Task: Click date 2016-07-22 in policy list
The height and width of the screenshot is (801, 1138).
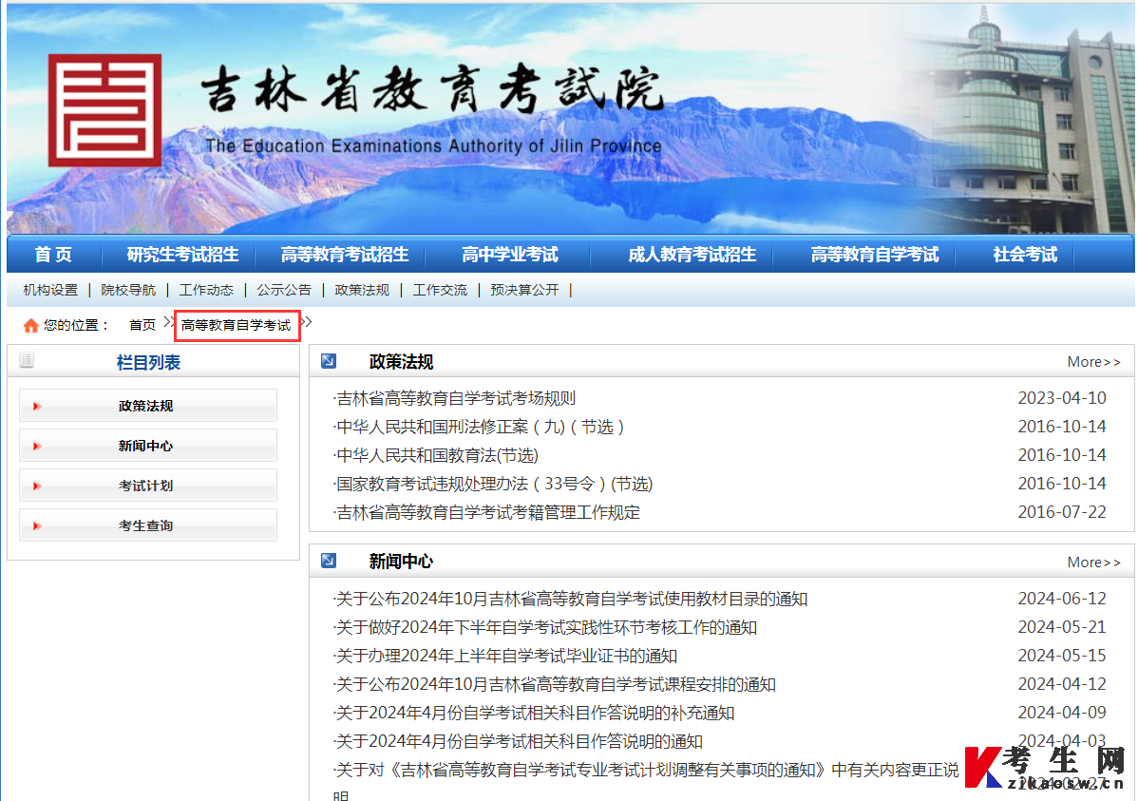Action: pos(1062,512)
